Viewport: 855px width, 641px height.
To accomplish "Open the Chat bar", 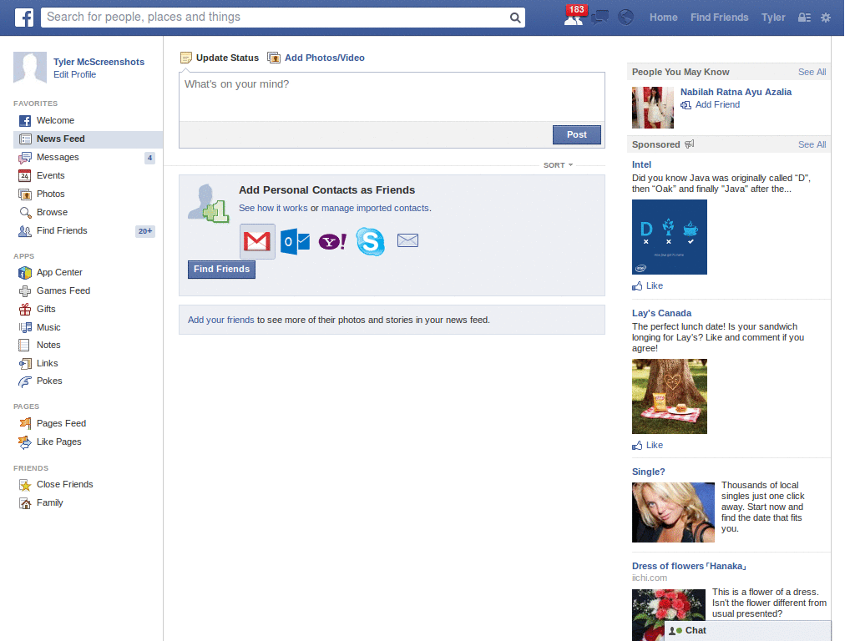I will click(x=747, y=631).
